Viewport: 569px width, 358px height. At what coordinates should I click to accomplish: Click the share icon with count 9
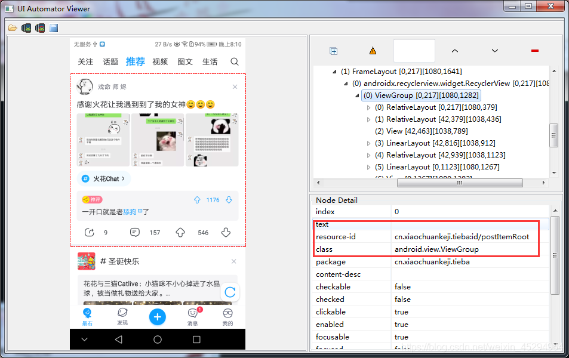[x=90, y=233]
